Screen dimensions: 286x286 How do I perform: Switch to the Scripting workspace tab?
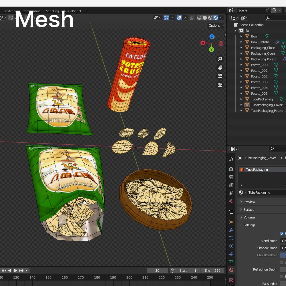(52, 11)
